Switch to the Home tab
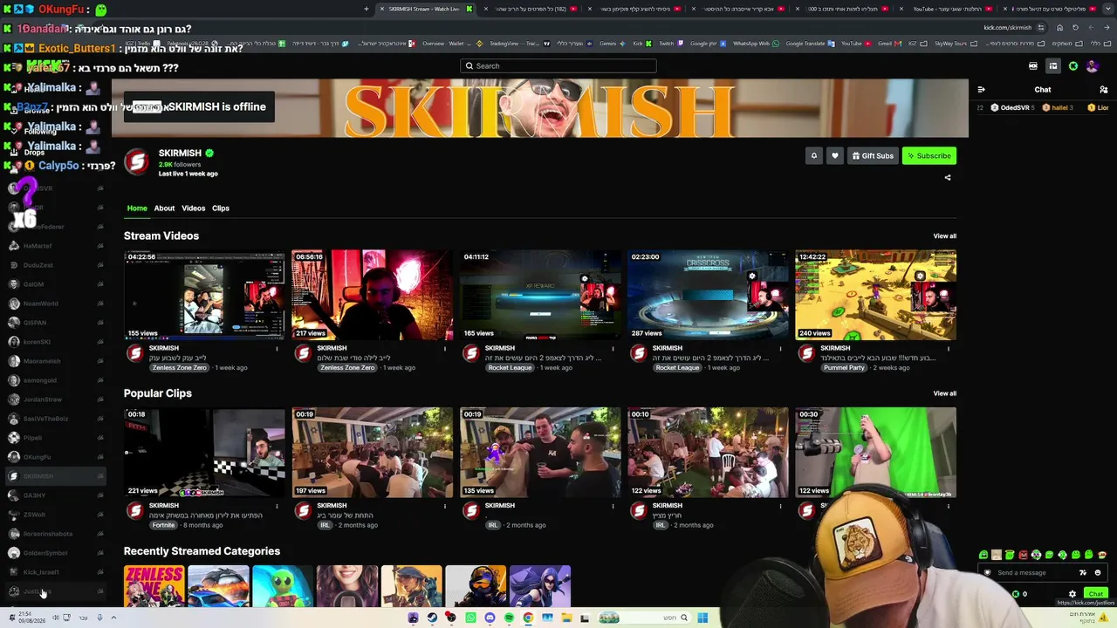Image resolution: width=1117 pixels, height=628 pixels. point(137,208)
